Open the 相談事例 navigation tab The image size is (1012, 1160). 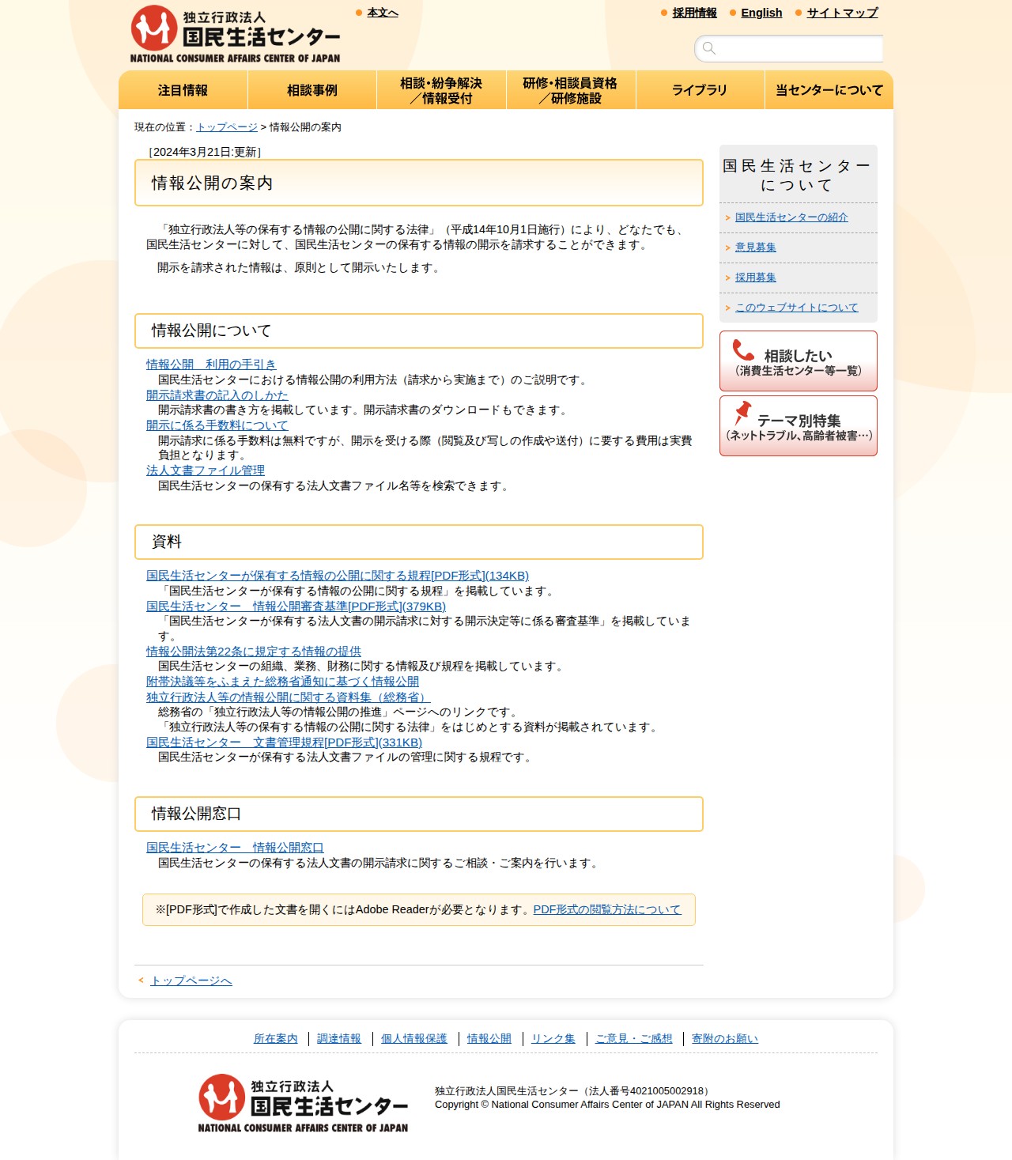[x=312, y=90]
